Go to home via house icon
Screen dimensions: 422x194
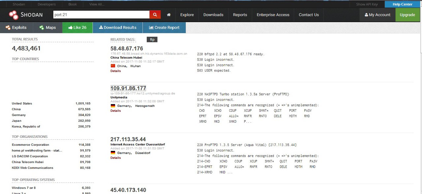(x=169, y=15)
